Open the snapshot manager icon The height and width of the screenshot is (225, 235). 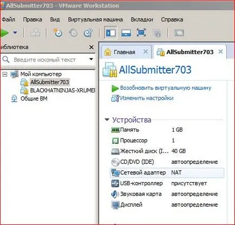pos(88,33)
